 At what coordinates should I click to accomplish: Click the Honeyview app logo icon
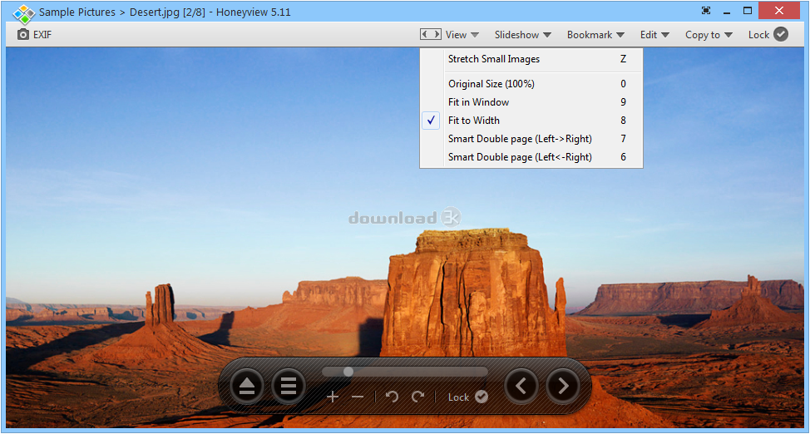click(24, 13)
